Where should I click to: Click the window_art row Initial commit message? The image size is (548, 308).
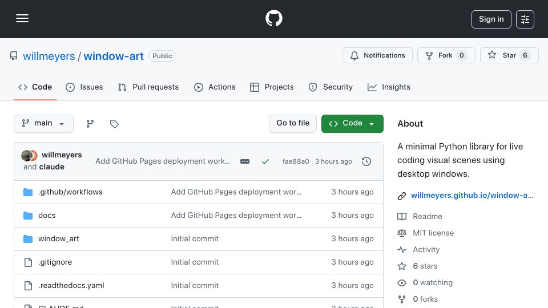coord(195,238)
